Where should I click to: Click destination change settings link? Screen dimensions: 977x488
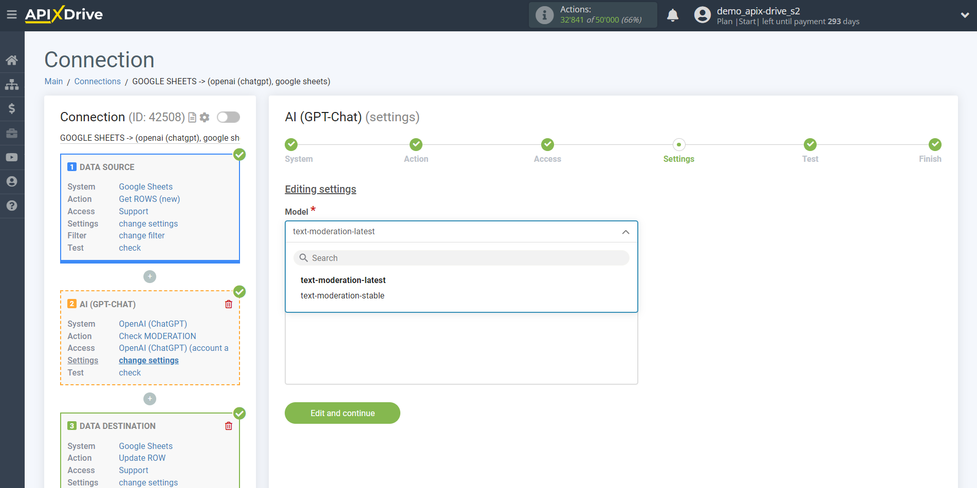pos(148,482)
